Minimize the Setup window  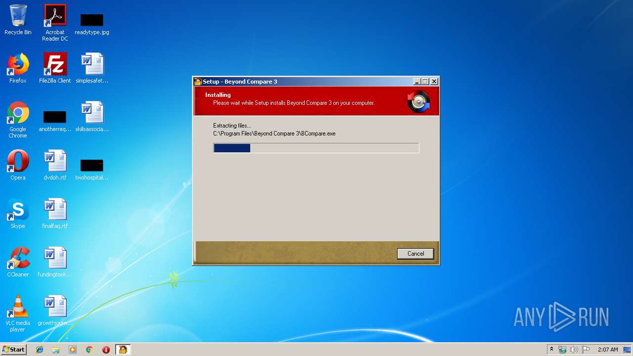tap(417, 82)
